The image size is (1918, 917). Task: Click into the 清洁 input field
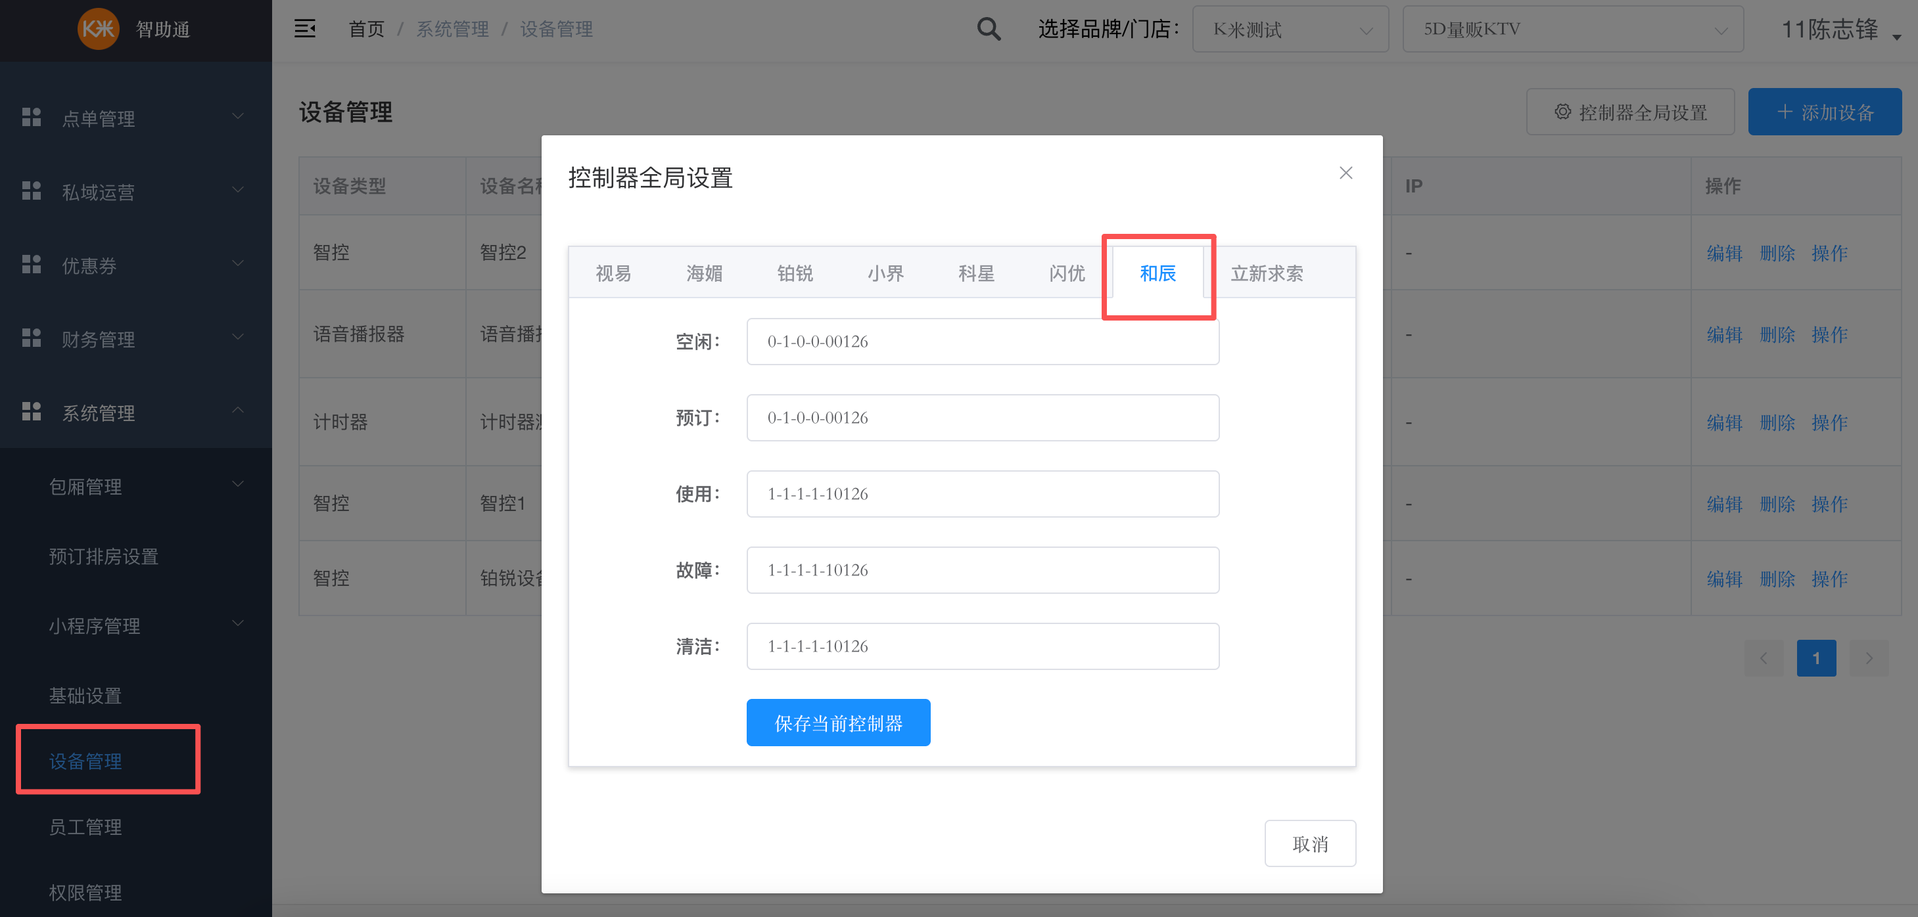click(x=983, y=646)
